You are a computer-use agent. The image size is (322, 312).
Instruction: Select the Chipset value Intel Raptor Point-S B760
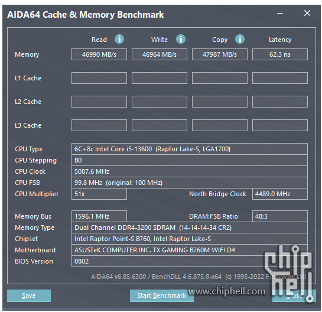coord(190,239)
